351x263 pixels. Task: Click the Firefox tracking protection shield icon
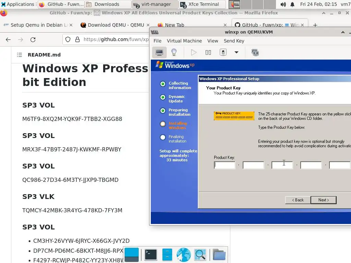pyautogui.click(x=68, y=40)
